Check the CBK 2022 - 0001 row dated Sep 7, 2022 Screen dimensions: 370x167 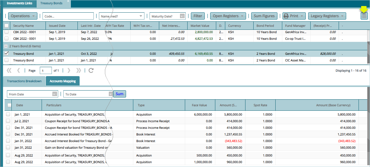pos(6,32)
